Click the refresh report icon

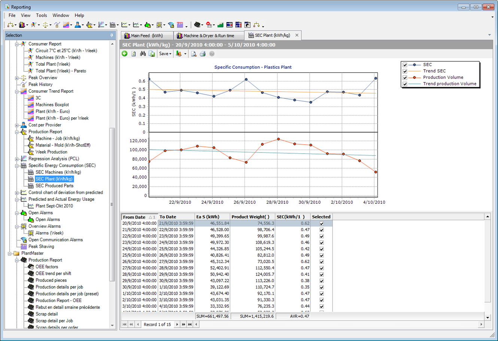[134, 54]
